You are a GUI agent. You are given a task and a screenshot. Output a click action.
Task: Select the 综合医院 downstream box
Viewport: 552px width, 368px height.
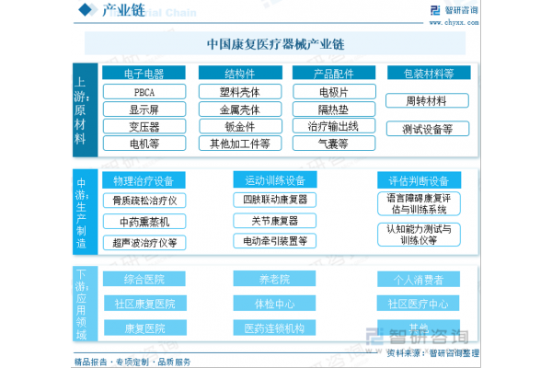coord(144,279)
